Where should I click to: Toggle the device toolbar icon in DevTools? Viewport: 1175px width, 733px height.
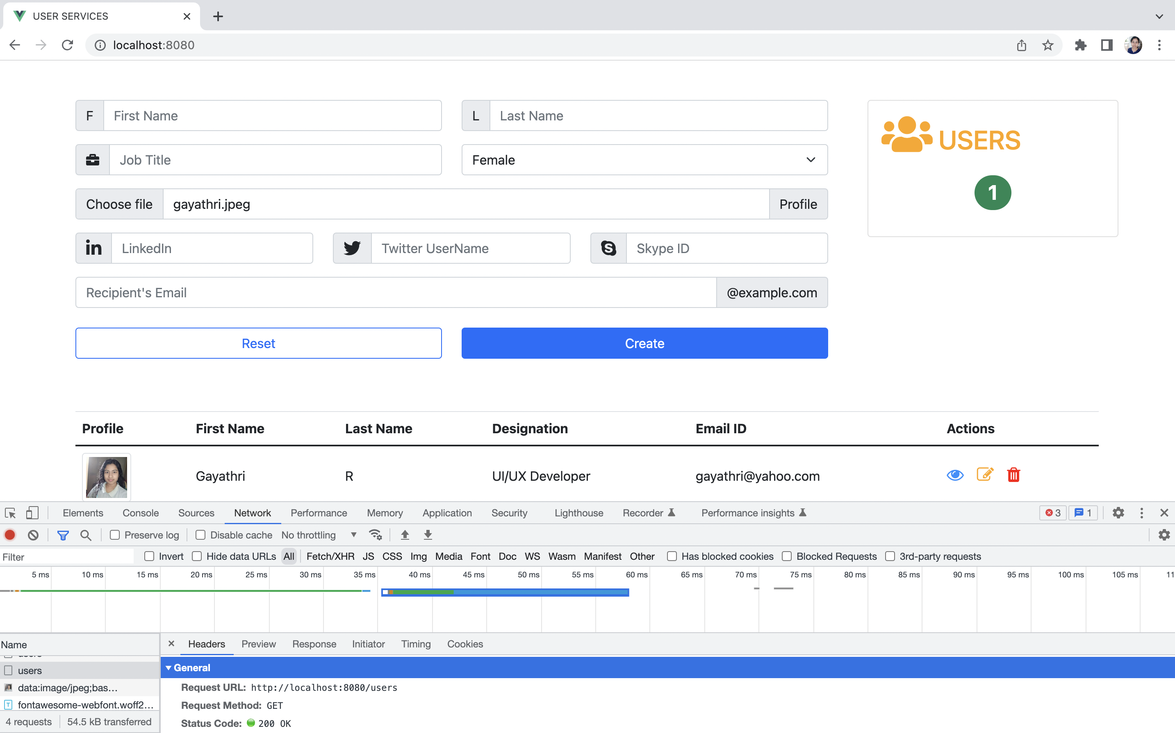(32, 513)
